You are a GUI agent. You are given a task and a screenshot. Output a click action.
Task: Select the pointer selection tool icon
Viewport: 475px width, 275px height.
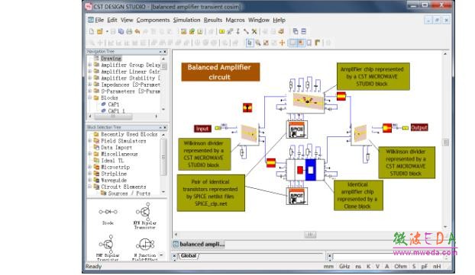click(x=250, y=43)
